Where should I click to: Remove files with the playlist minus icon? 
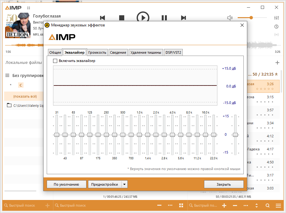[235, 205]
